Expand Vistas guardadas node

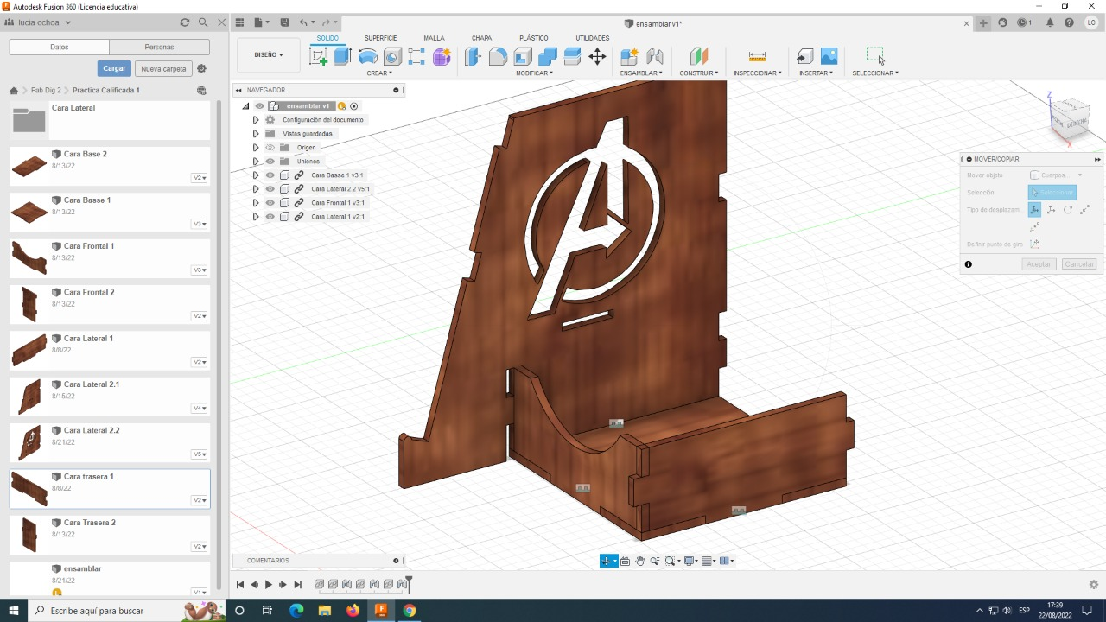point(256,134)
